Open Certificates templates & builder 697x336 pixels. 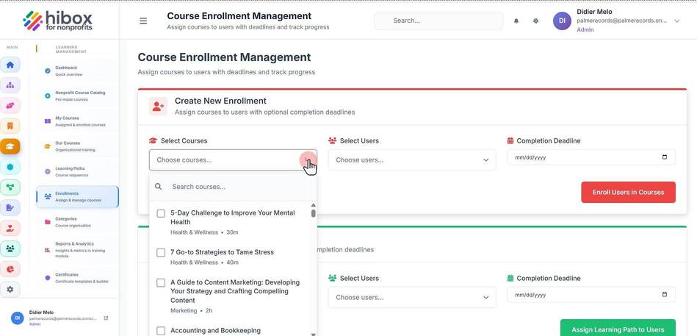click(77, 278)
